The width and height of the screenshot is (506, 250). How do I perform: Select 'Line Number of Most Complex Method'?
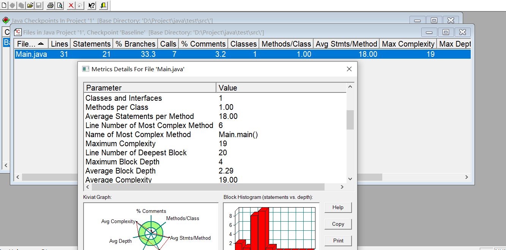pyautogui.click(x=215, y=125)
